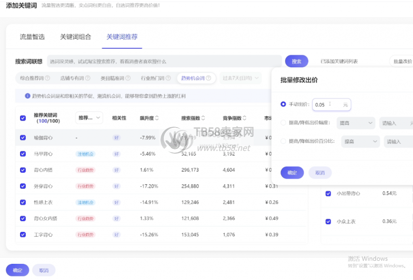Image resolution: width=413 pixels, height=280 pixels.
Task: Open help icon beside 趋势机会词
Action: point(209,78)
